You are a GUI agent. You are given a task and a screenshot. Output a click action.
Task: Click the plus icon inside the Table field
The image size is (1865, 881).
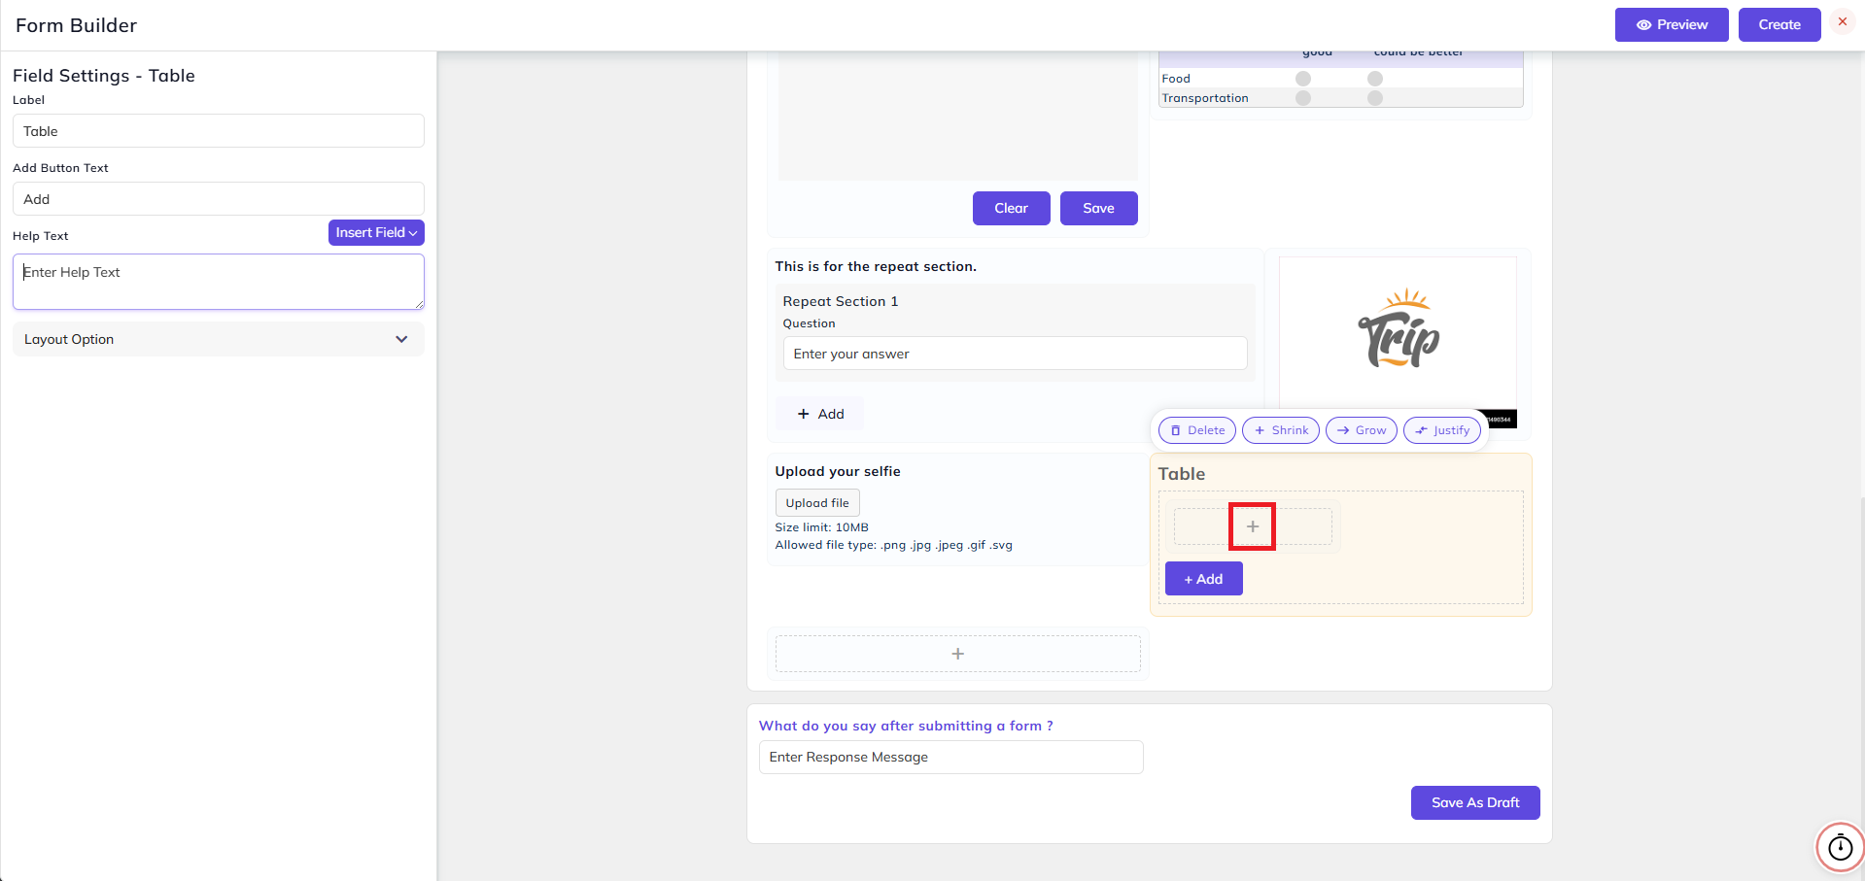click(1253, 526)
